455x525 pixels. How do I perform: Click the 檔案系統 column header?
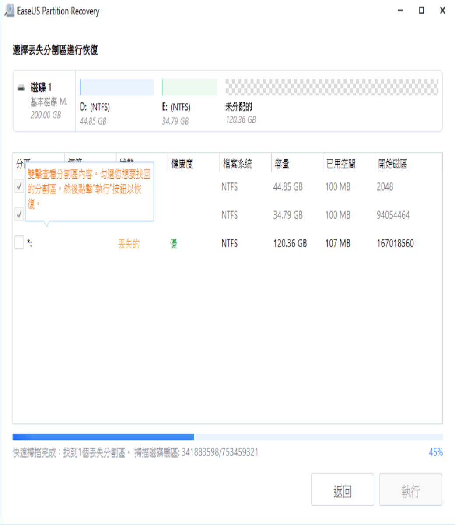point(237,164)
